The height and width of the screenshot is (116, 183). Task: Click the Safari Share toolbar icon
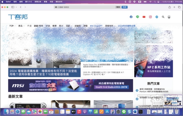[170, 7]
